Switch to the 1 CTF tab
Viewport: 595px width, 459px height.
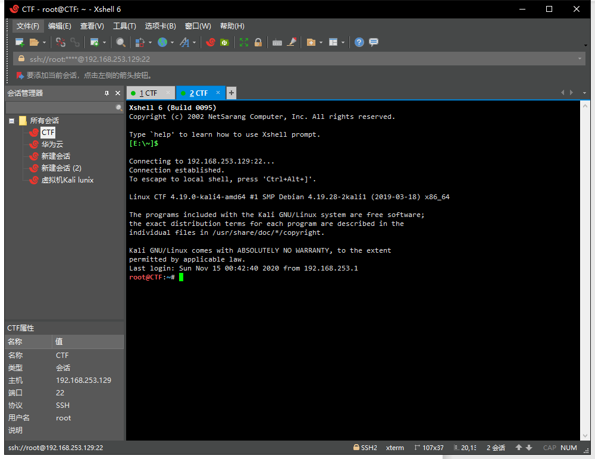(x=148, y=93)
